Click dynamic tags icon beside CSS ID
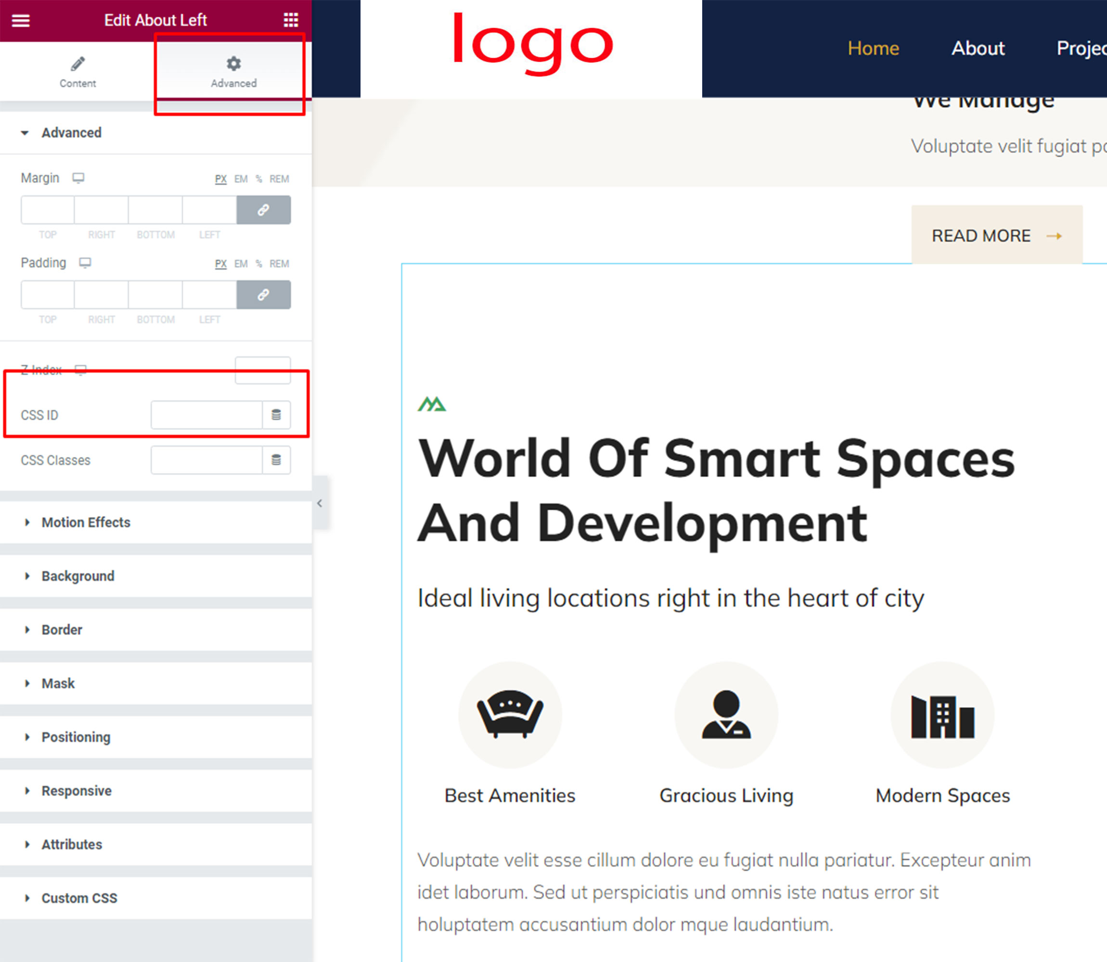This screenshot has width=1107, height=962. pyautogui.click(x=276, y=415)
